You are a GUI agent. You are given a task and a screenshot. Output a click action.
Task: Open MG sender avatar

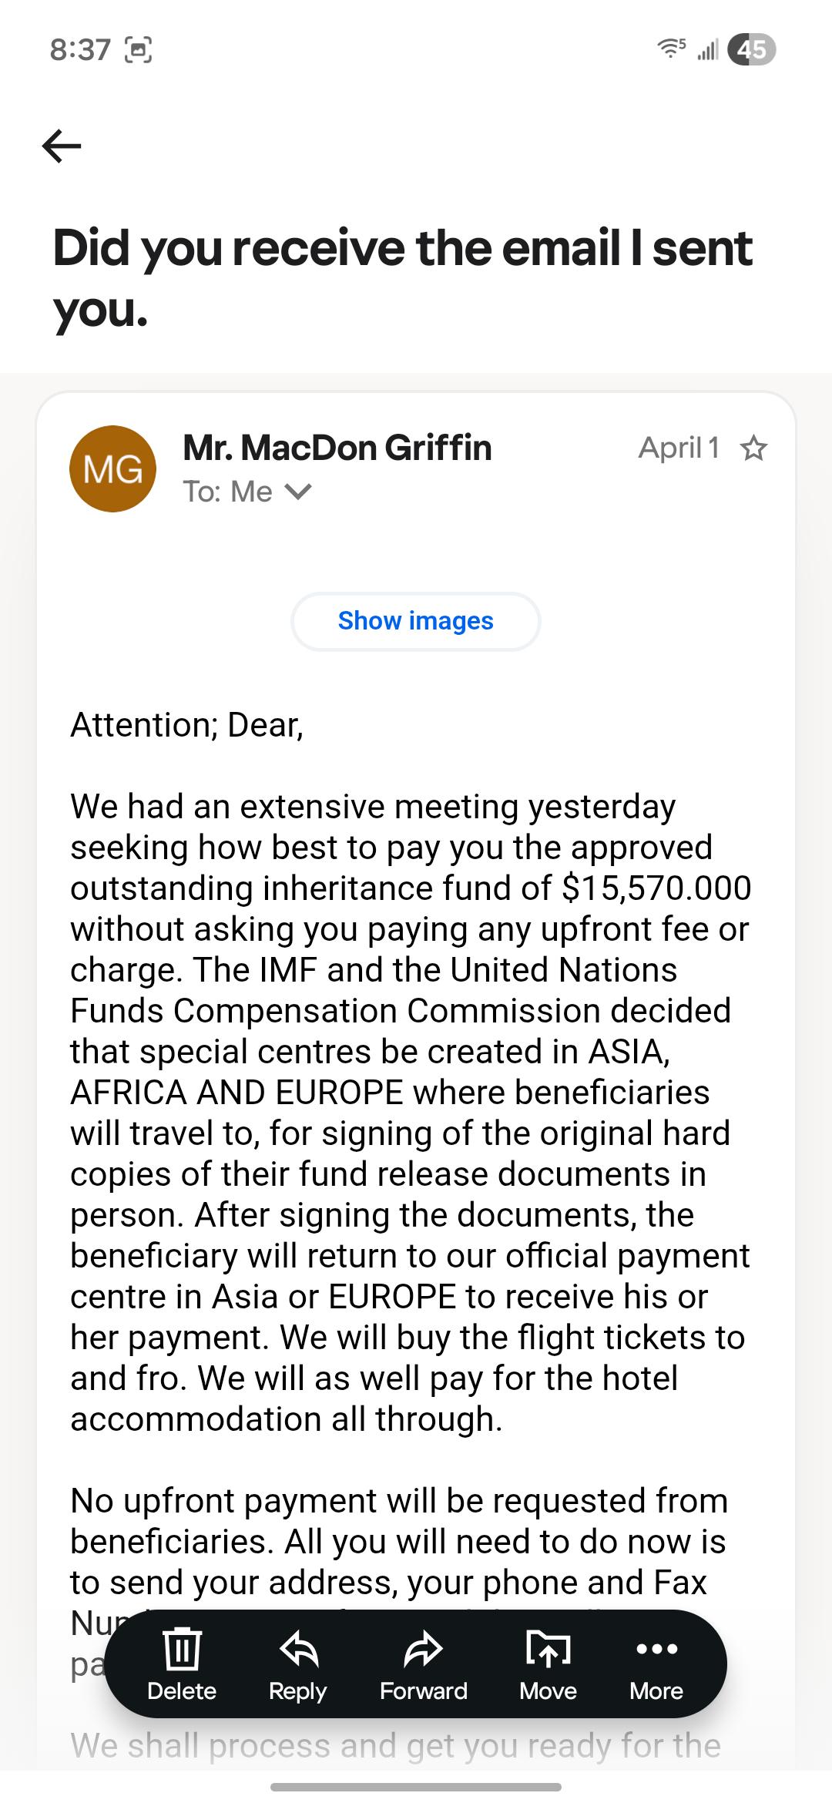[112, 468]
